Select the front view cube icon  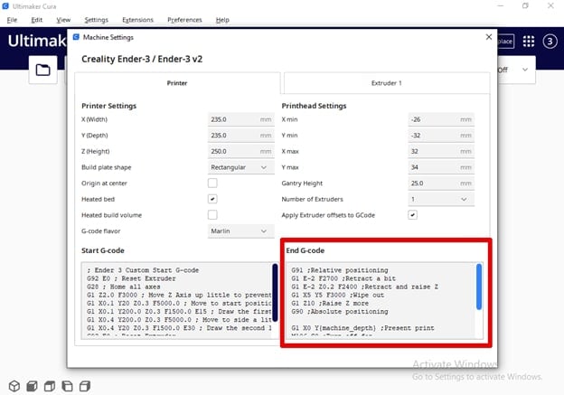(32, 386)
